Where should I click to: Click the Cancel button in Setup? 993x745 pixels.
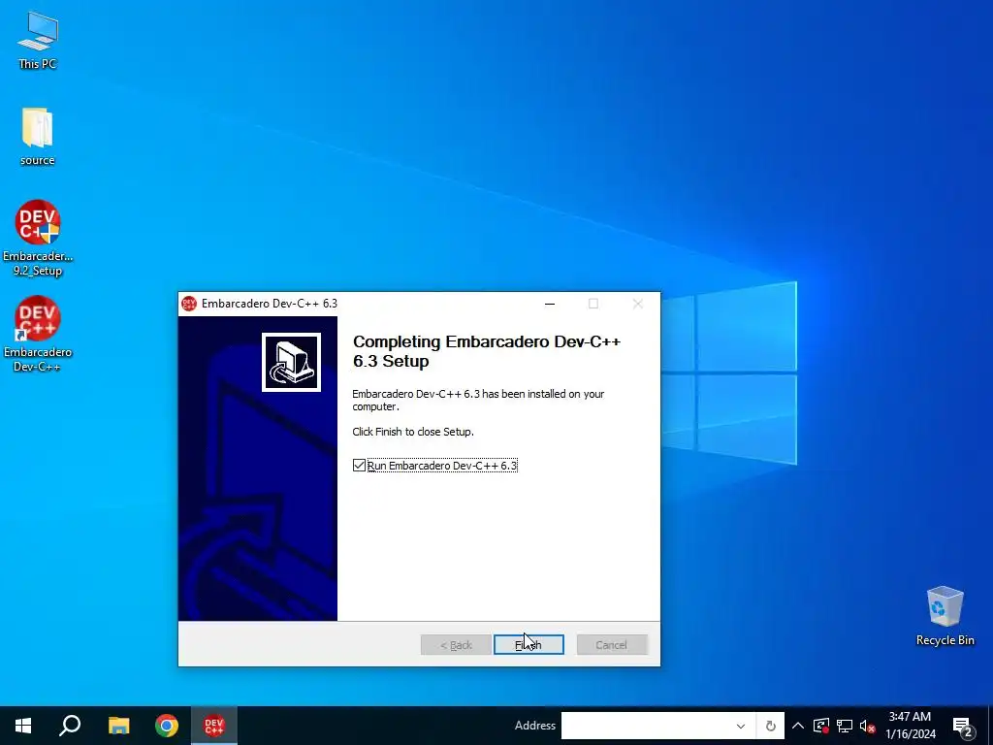(611, 644)
